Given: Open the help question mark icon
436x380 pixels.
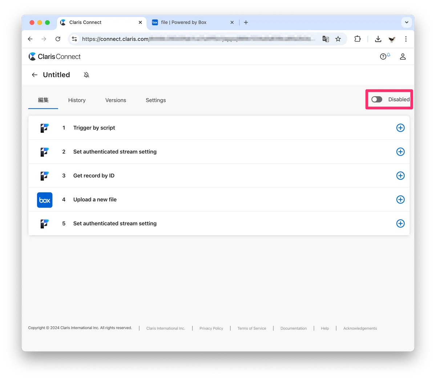Looking at the screenshot, I should (383, 56).
